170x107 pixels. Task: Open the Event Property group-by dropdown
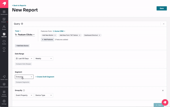click(x=24, y=95)
